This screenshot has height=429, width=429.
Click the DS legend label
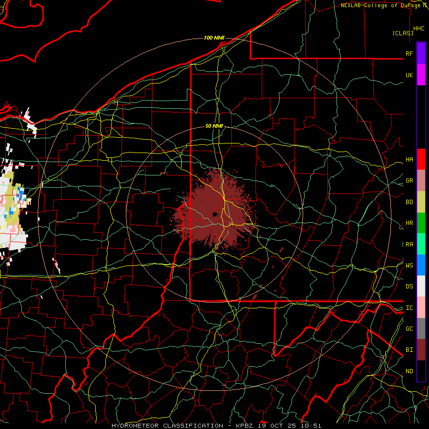[x=409, y=286]
